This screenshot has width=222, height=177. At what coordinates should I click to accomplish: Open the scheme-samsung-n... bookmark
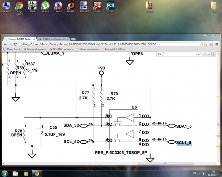88,49
